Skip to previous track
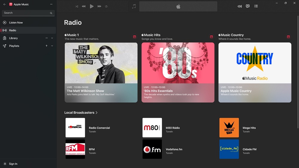Viewport: 299px width, 168px height. (x=83, y=6)
